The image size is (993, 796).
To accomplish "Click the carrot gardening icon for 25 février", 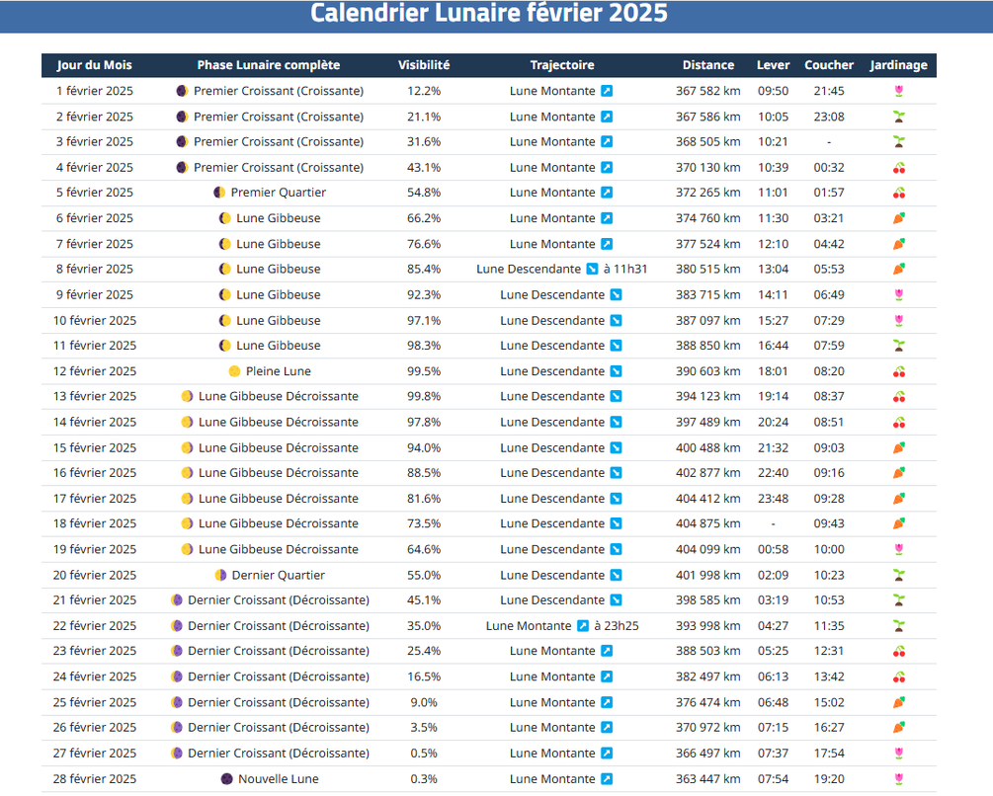I will [x=898, y=702].
